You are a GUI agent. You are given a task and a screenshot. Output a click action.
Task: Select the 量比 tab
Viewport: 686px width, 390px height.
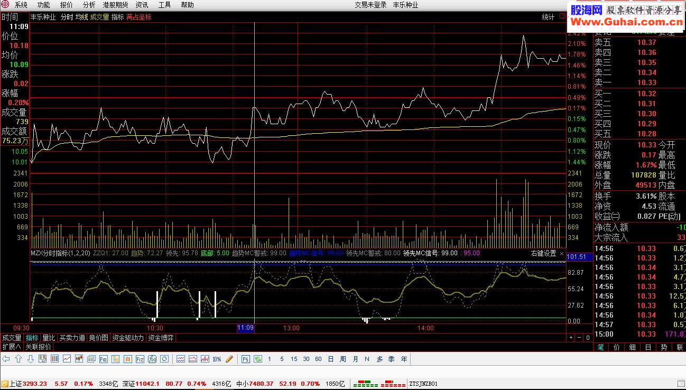click(49, 338)
